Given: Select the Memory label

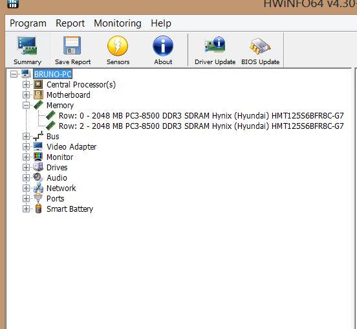Looking at the screenshot, I should (x=60, y=106).
